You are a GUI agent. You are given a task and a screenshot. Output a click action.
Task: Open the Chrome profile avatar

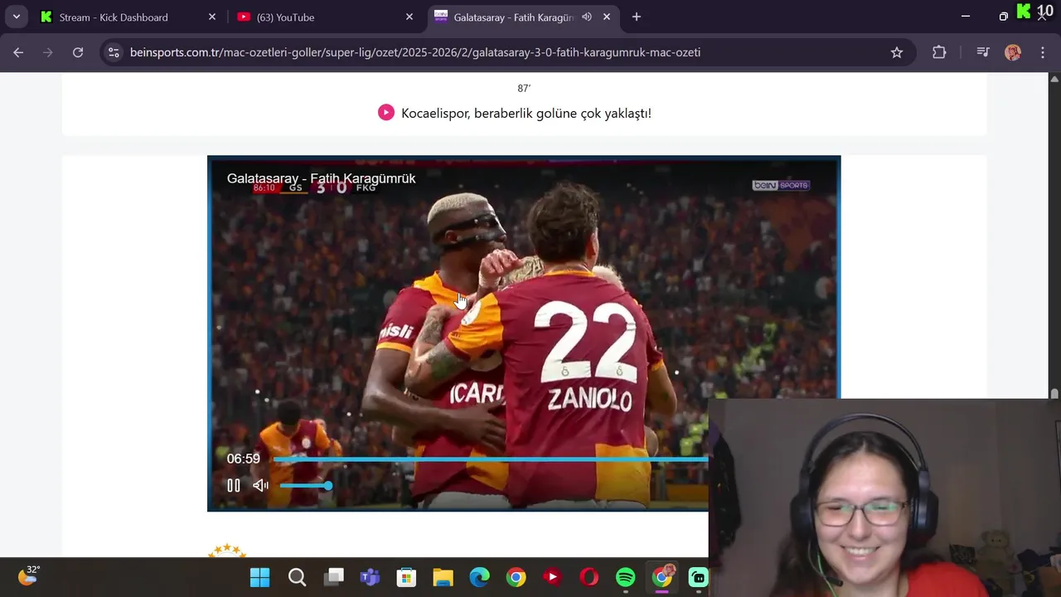click(1013, 52)
